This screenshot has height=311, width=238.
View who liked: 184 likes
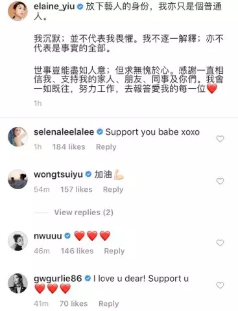pyautogui.click(x=69, y=147)
